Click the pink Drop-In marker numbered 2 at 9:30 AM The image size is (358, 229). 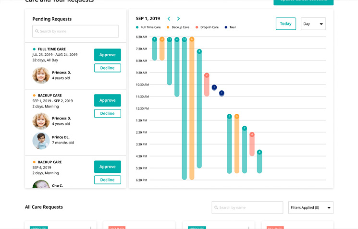pos(207,75)
